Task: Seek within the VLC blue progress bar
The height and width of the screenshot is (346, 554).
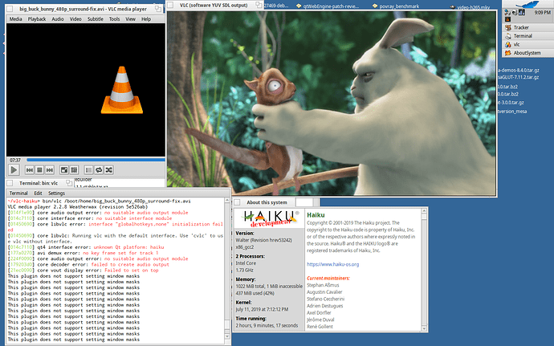Action: tap(96, 160)
